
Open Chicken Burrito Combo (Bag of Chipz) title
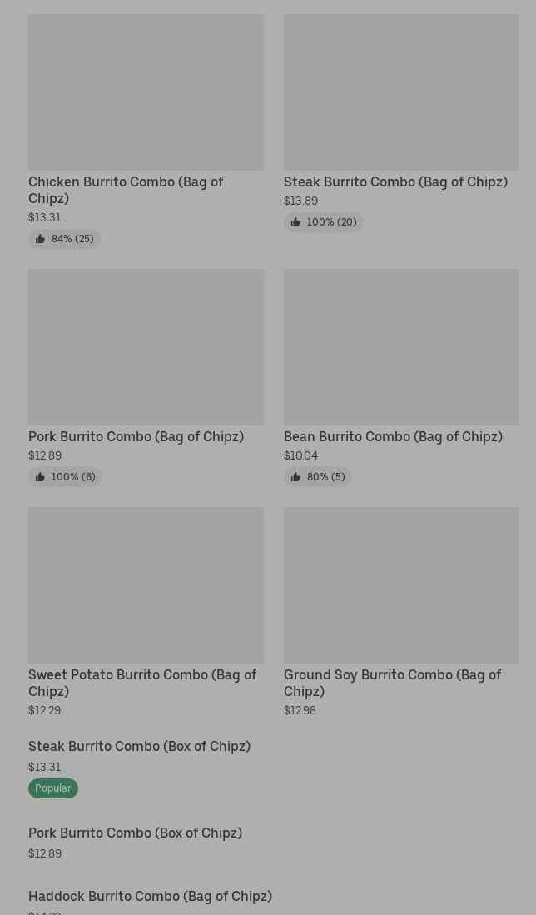(126, 190)
